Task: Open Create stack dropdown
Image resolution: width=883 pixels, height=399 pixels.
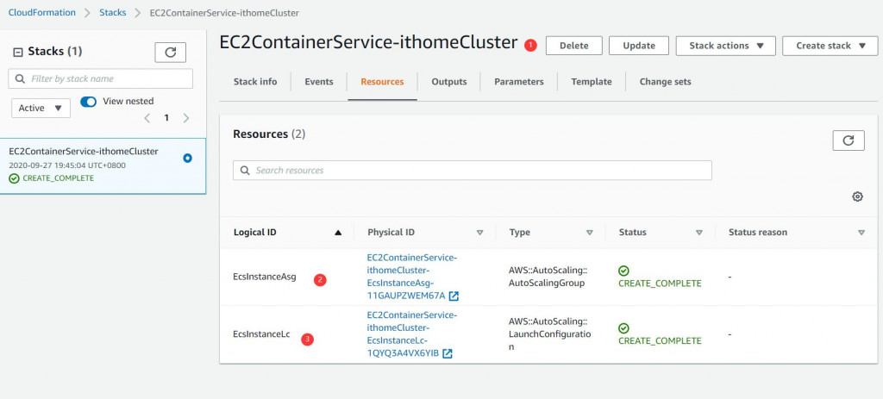Action: (x=830, y=46)
